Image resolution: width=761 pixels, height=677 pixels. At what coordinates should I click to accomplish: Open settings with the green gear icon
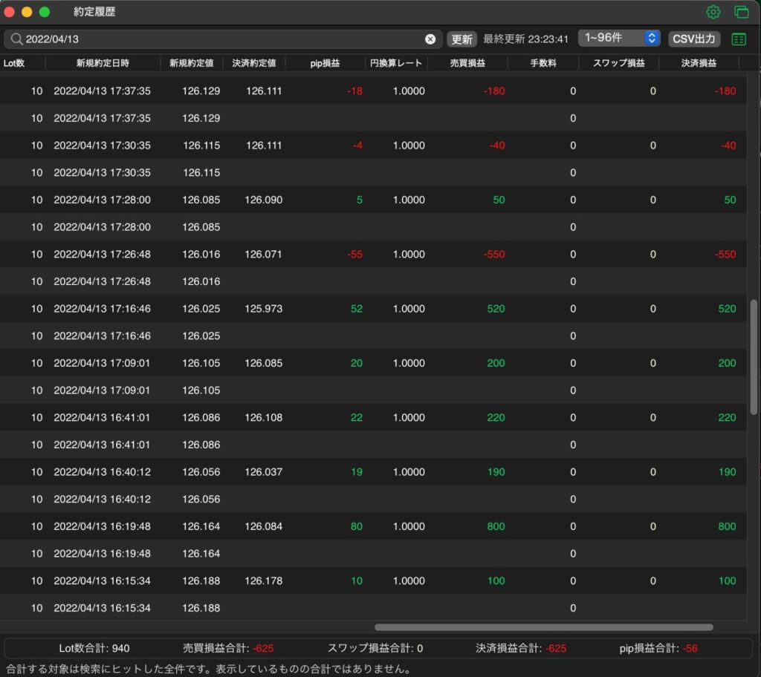[x=713, y=12]
